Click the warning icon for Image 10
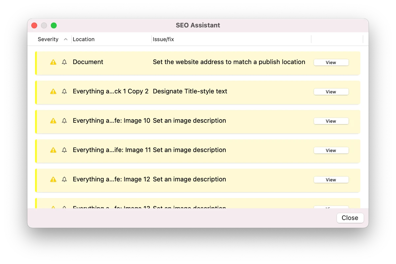This screenshot has height=264, width=396. click(53, 121)
